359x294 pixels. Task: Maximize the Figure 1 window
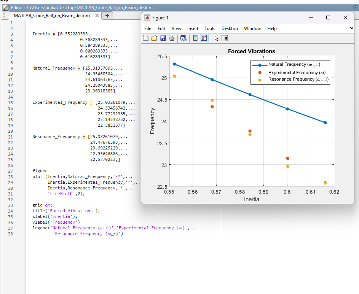[328, 17]
